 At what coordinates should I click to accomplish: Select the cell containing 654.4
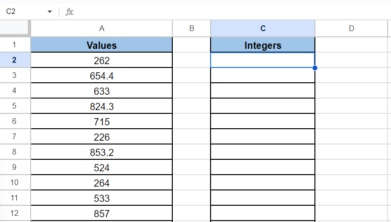coord(101,76)
